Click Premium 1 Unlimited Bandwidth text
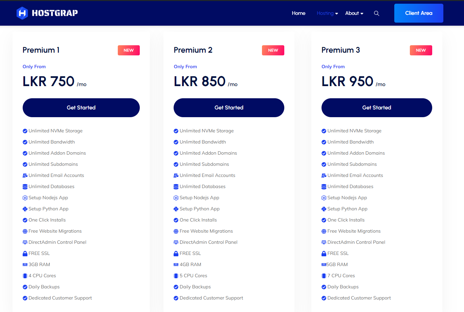 point(52,142)
